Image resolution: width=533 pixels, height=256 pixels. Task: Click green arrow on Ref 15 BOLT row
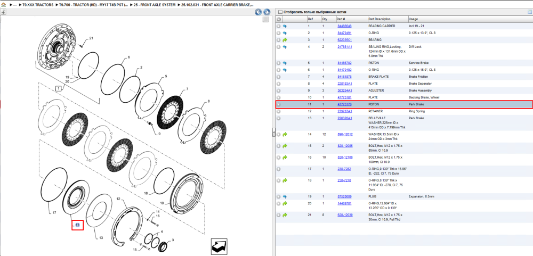285,146
